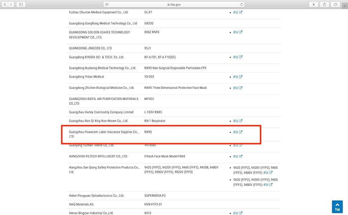Select text 'Guangdong GangRong Medical Technology Co., Ltd'

pyautogui.click(x=103, y=23)
